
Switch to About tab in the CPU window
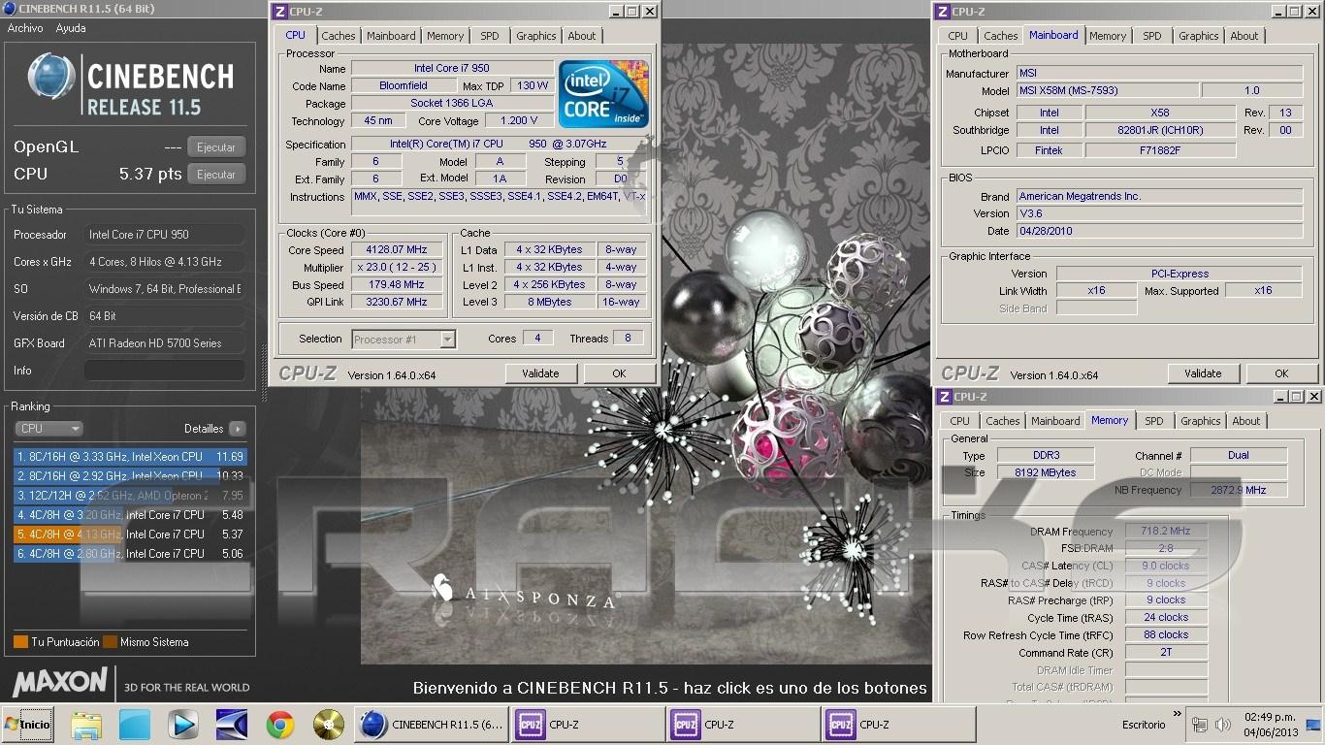pyautogui.click(x=582, y=36)
